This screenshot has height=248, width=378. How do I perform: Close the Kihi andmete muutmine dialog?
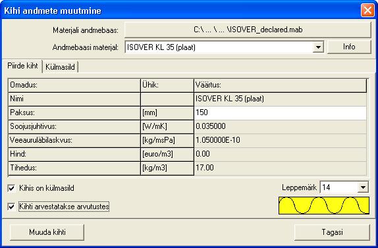coord(367,11)
